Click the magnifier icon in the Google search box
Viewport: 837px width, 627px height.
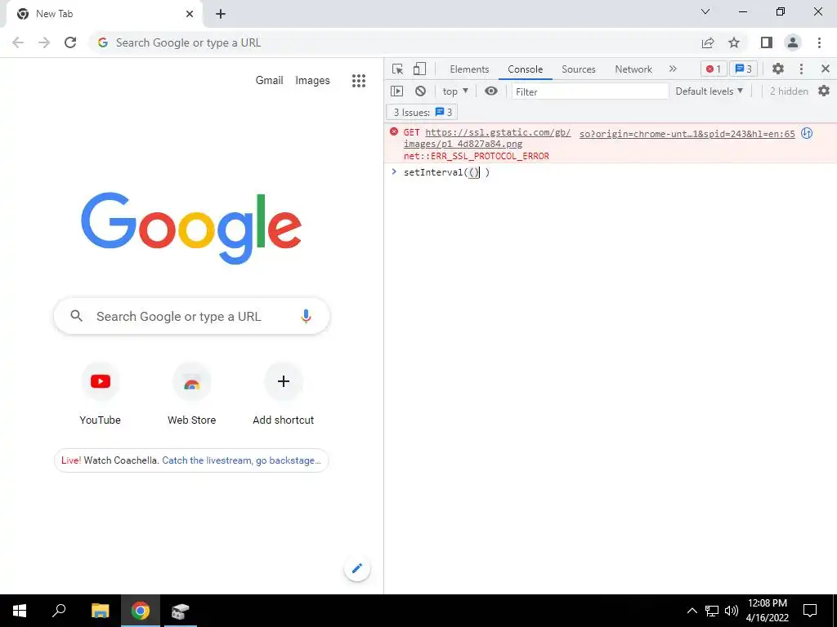coord(76,316)
